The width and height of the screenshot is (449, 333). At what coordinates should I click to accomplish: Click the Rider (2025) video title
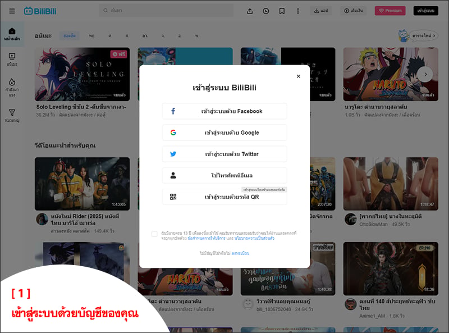(x=85, y=220)
